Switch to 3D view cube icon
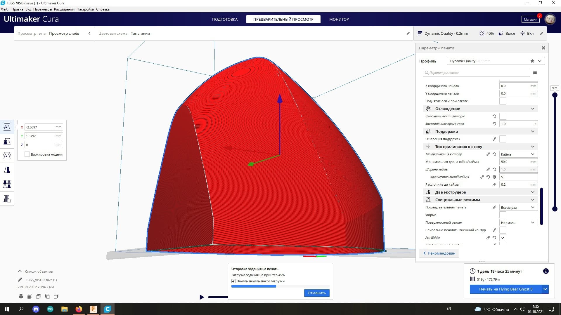The height and width of the screenshot is (315, 561). click(x=21, y=296)
